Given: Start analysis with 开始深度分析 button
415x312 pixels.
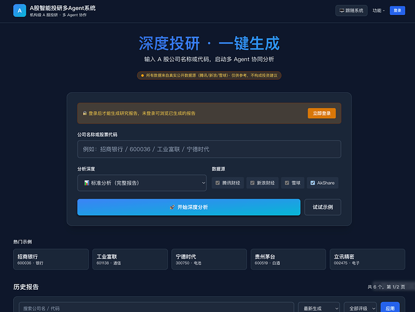Looking at the screenshot, I should (x=189, y=207).
